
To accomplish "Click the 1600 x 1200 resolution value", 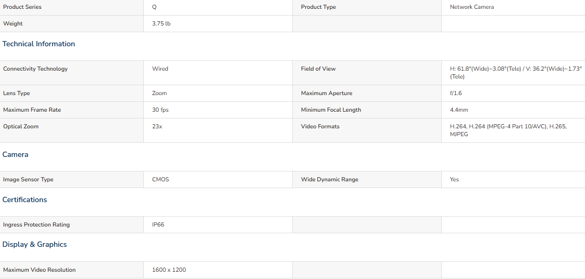I will [x=169, y=270].
